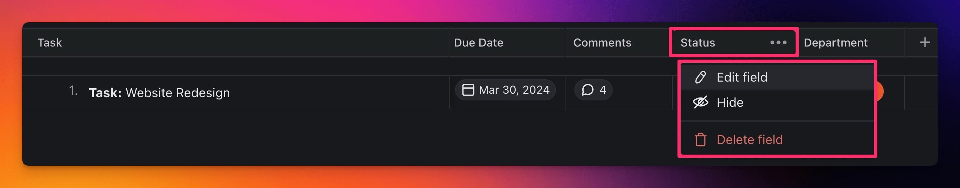960x188 pixels.
Task: Click the speech bubble comment icon
Action: 587,90
